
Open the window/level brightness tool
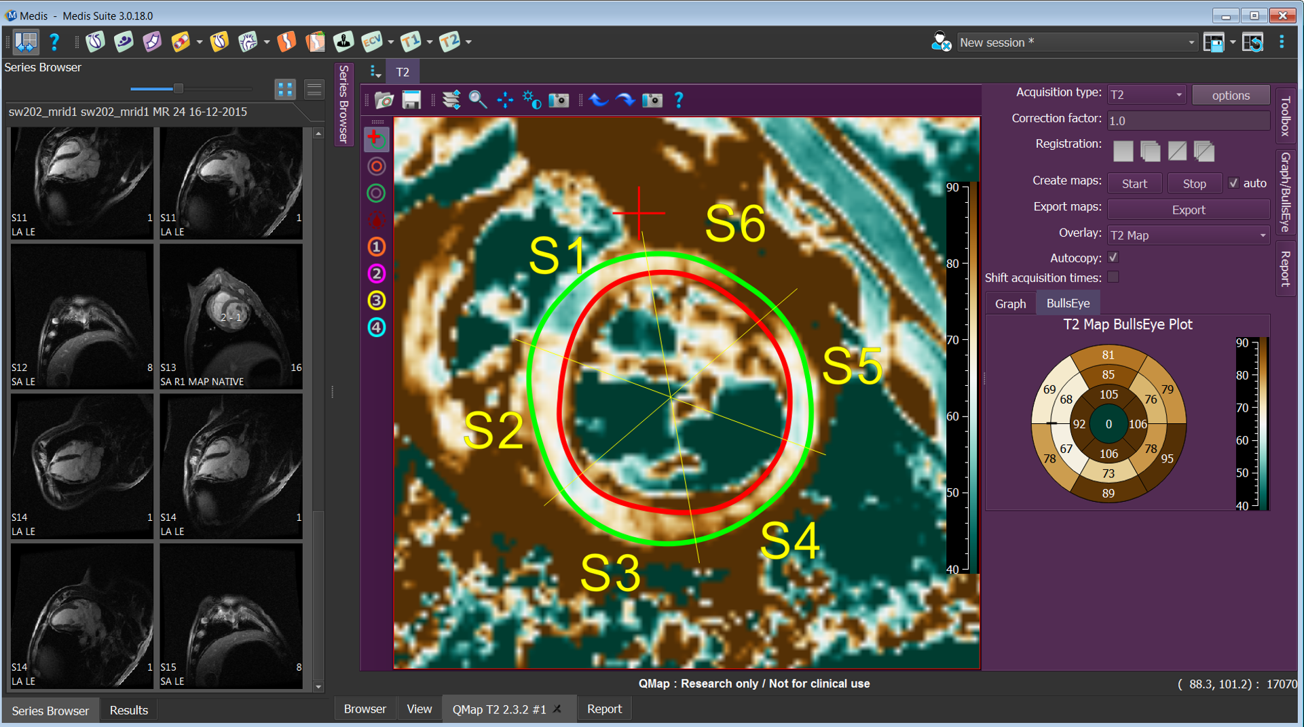(x=532, y=100)
